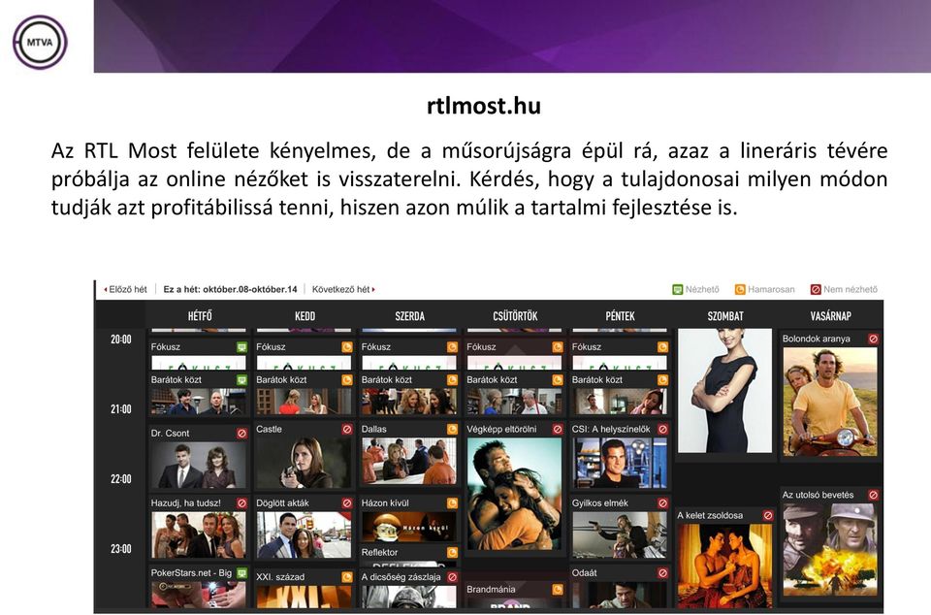Viewport: 931px width, 615px height.
Task: Click the orange Hamarosan legend icon
Action: (x=740, y=289)
